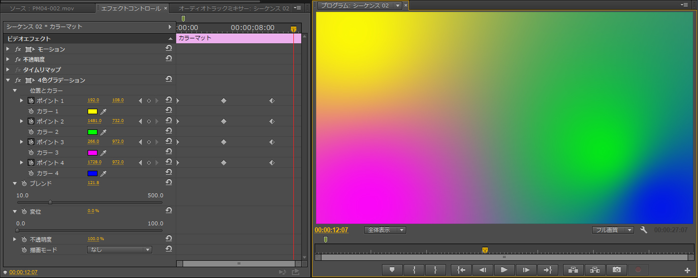Toggle animation stopwatch for ポイント 4

click(31, 163)
